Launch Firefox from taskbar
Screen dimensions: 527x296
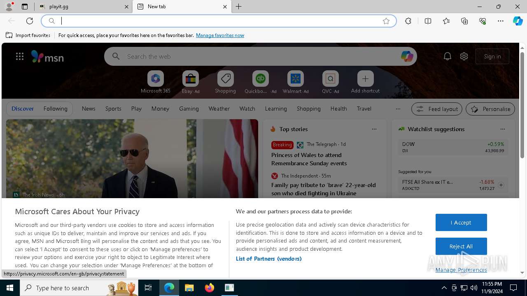tap(209, 288)
